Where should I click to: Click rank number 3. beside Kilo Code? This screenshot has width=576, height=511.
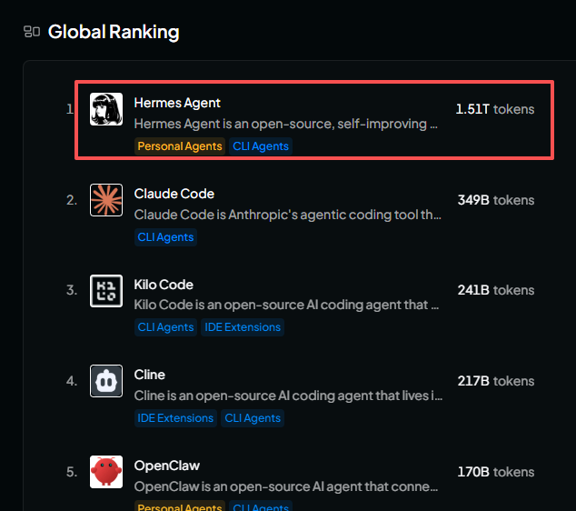tap(72, 290)
